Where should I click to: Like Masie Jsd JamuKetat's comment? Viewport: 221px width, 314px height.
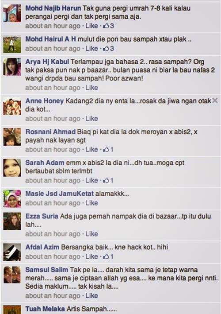point(92,203)
